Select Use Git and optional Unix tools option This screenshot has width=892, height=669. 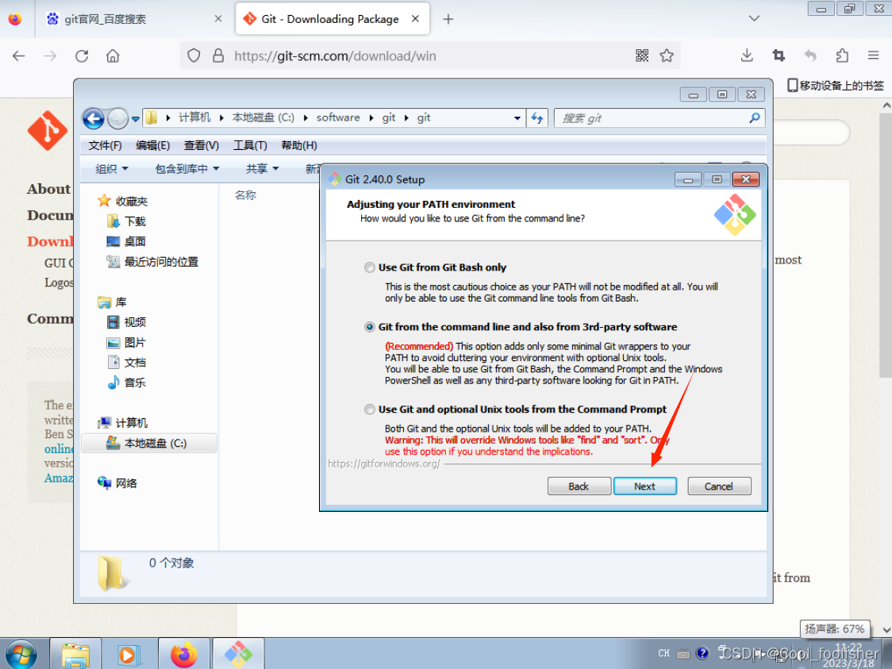[370, 409]
